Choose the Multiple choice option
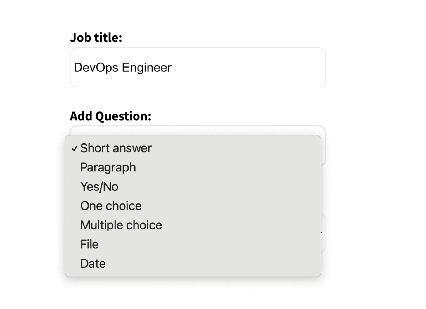The width and height of the screenshot is (426, 309). [x=121, y=225]
